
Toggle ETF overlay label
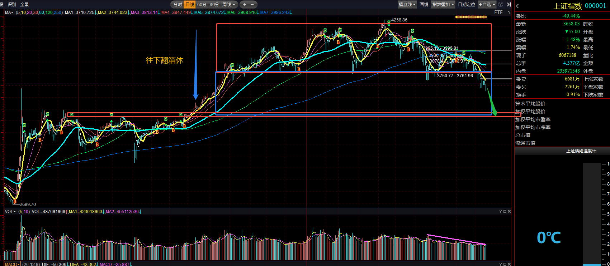498,13
